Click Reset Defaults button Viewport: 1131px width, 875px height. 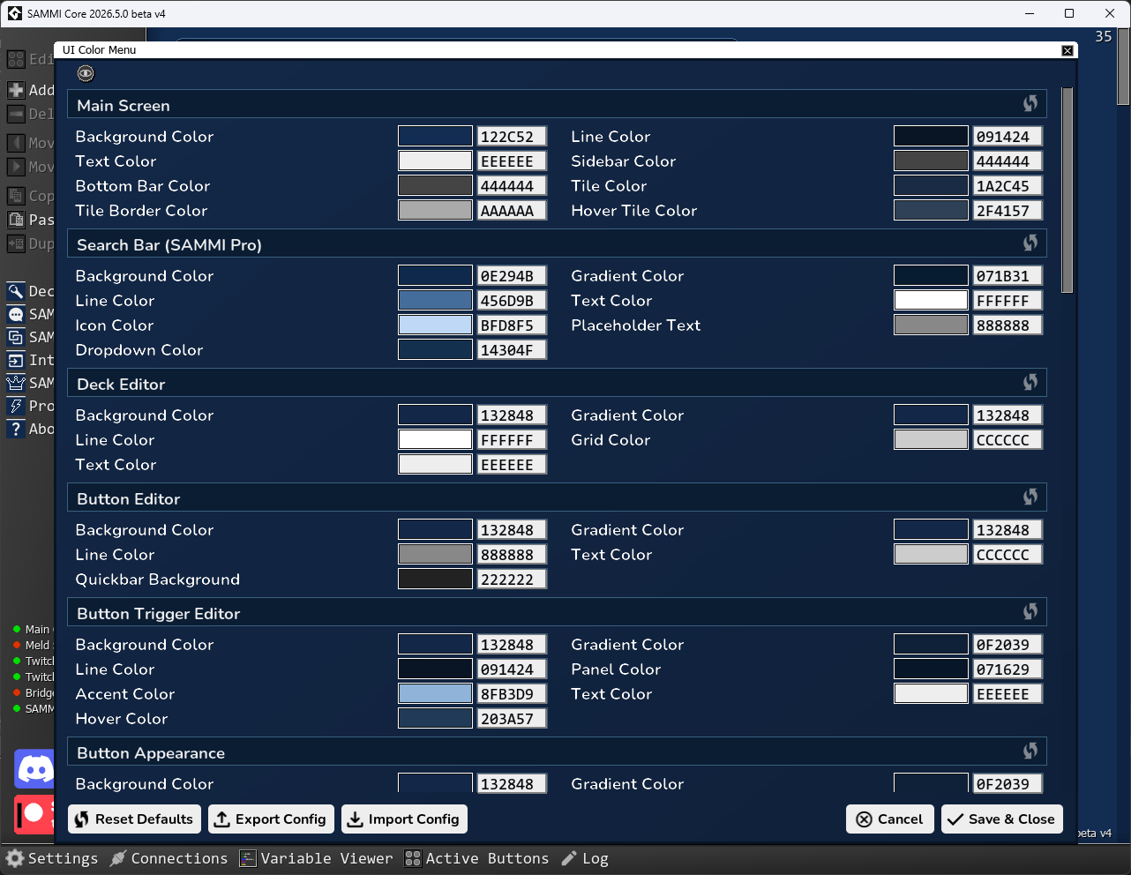[135, 819]
